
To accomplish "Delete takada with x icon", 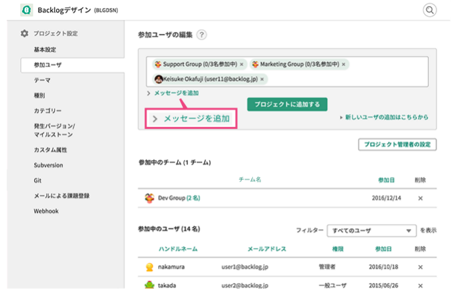I will (420, 286).
